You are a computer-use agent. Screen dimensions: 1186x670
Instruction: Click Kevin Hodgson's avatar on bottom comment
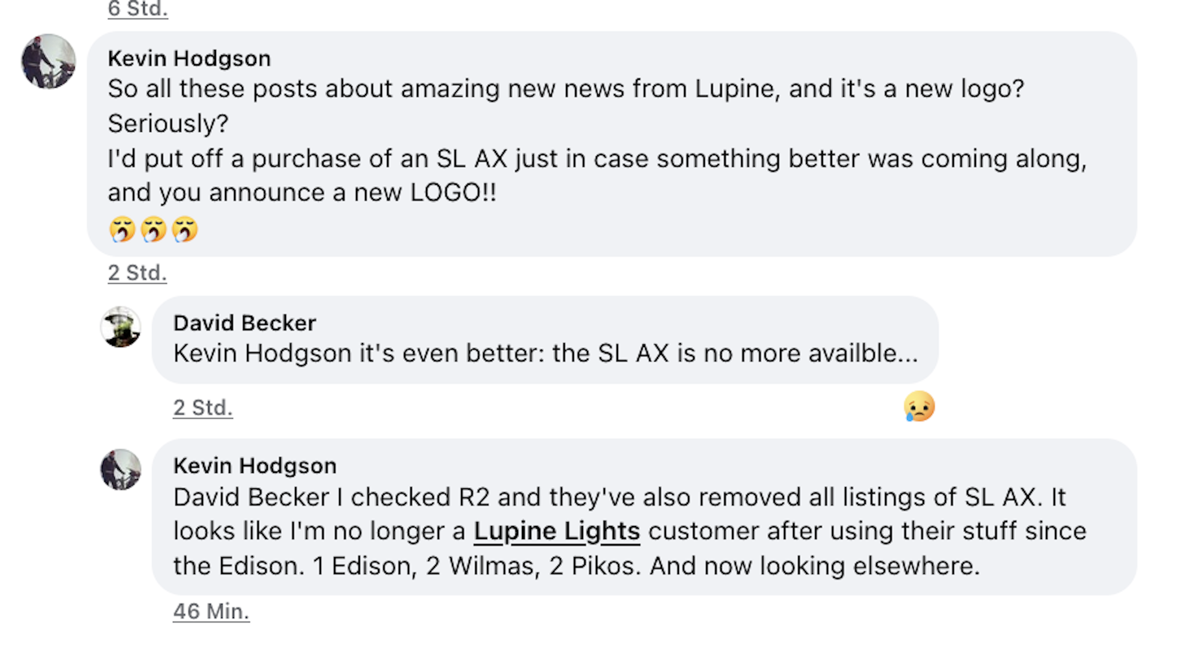pos(121,471)
